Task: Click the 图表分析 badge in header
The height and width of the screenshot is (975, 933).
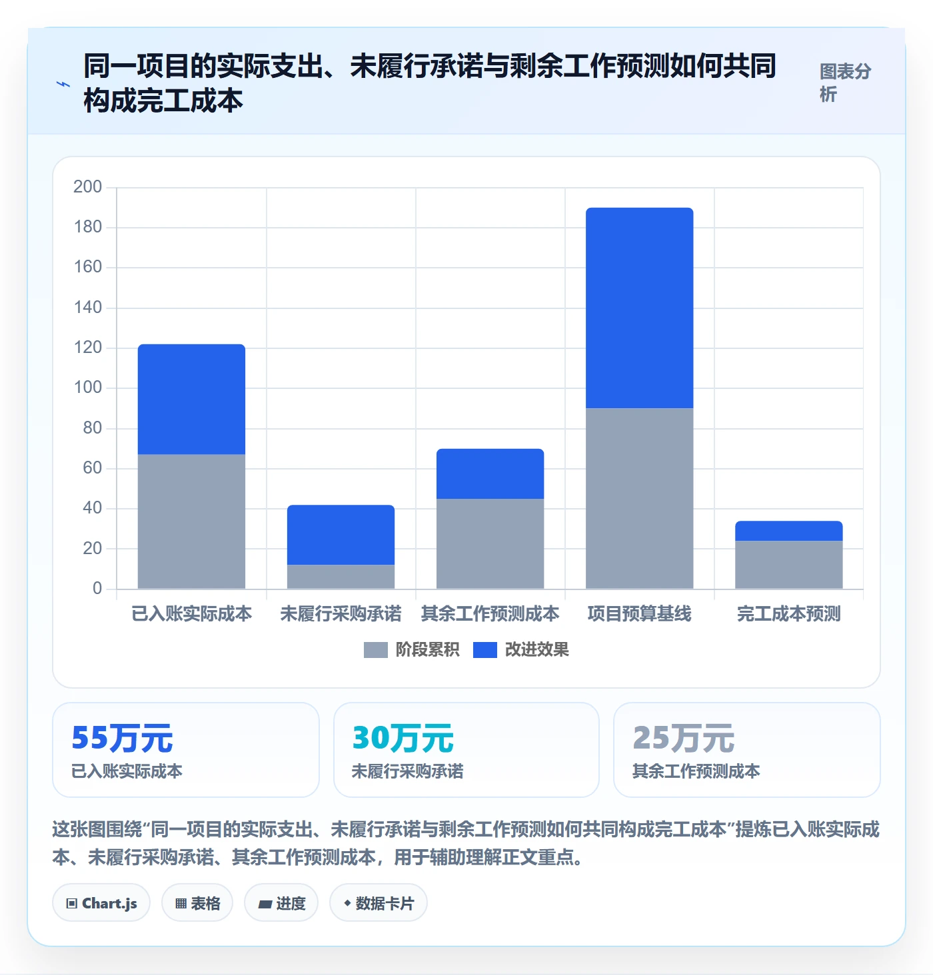Action: coord(845,83)
